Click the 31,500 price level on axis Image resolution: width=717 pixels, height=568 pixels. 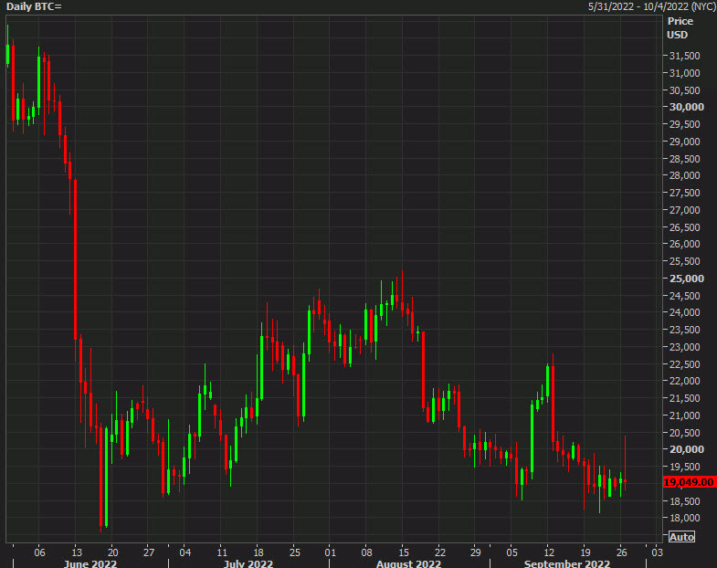tap(683, 56)
